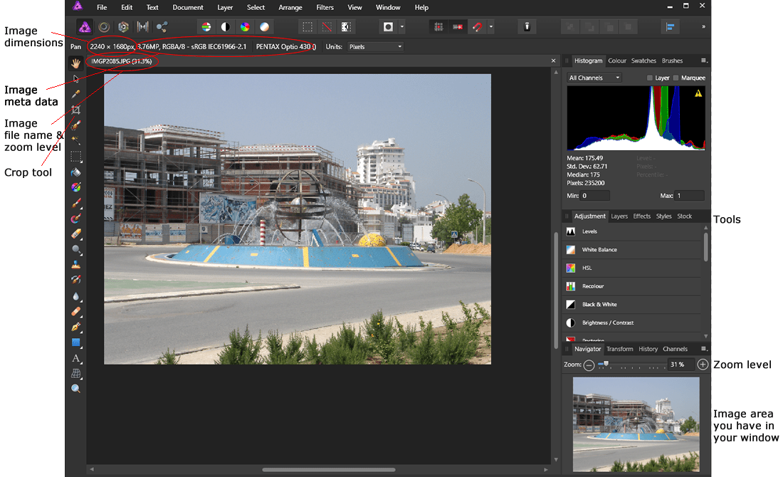This screenshot has width=783, height=477.
Task: Select the Crop tool
Action: tap(76, 110)
